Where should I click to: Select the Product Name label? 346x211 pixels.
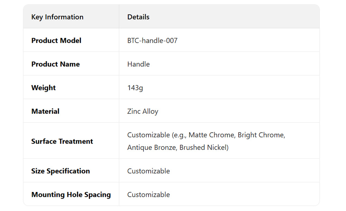click(x=55, y=64)
